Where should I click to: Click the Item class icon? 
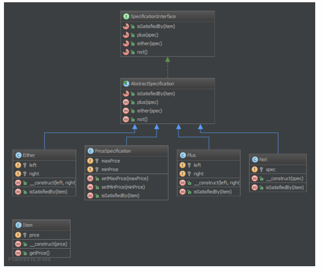(x=19, y=225)
